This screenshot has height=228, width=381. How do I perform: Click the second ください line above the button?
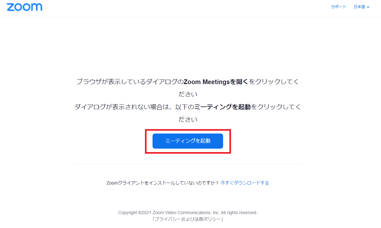coord(188,120)
